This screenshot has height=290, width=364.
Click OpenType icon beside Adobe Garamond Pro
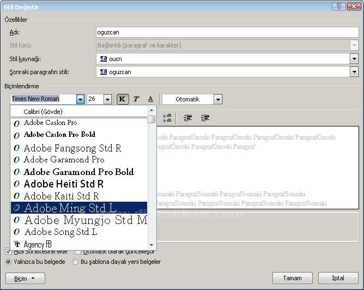click(16, 160)
